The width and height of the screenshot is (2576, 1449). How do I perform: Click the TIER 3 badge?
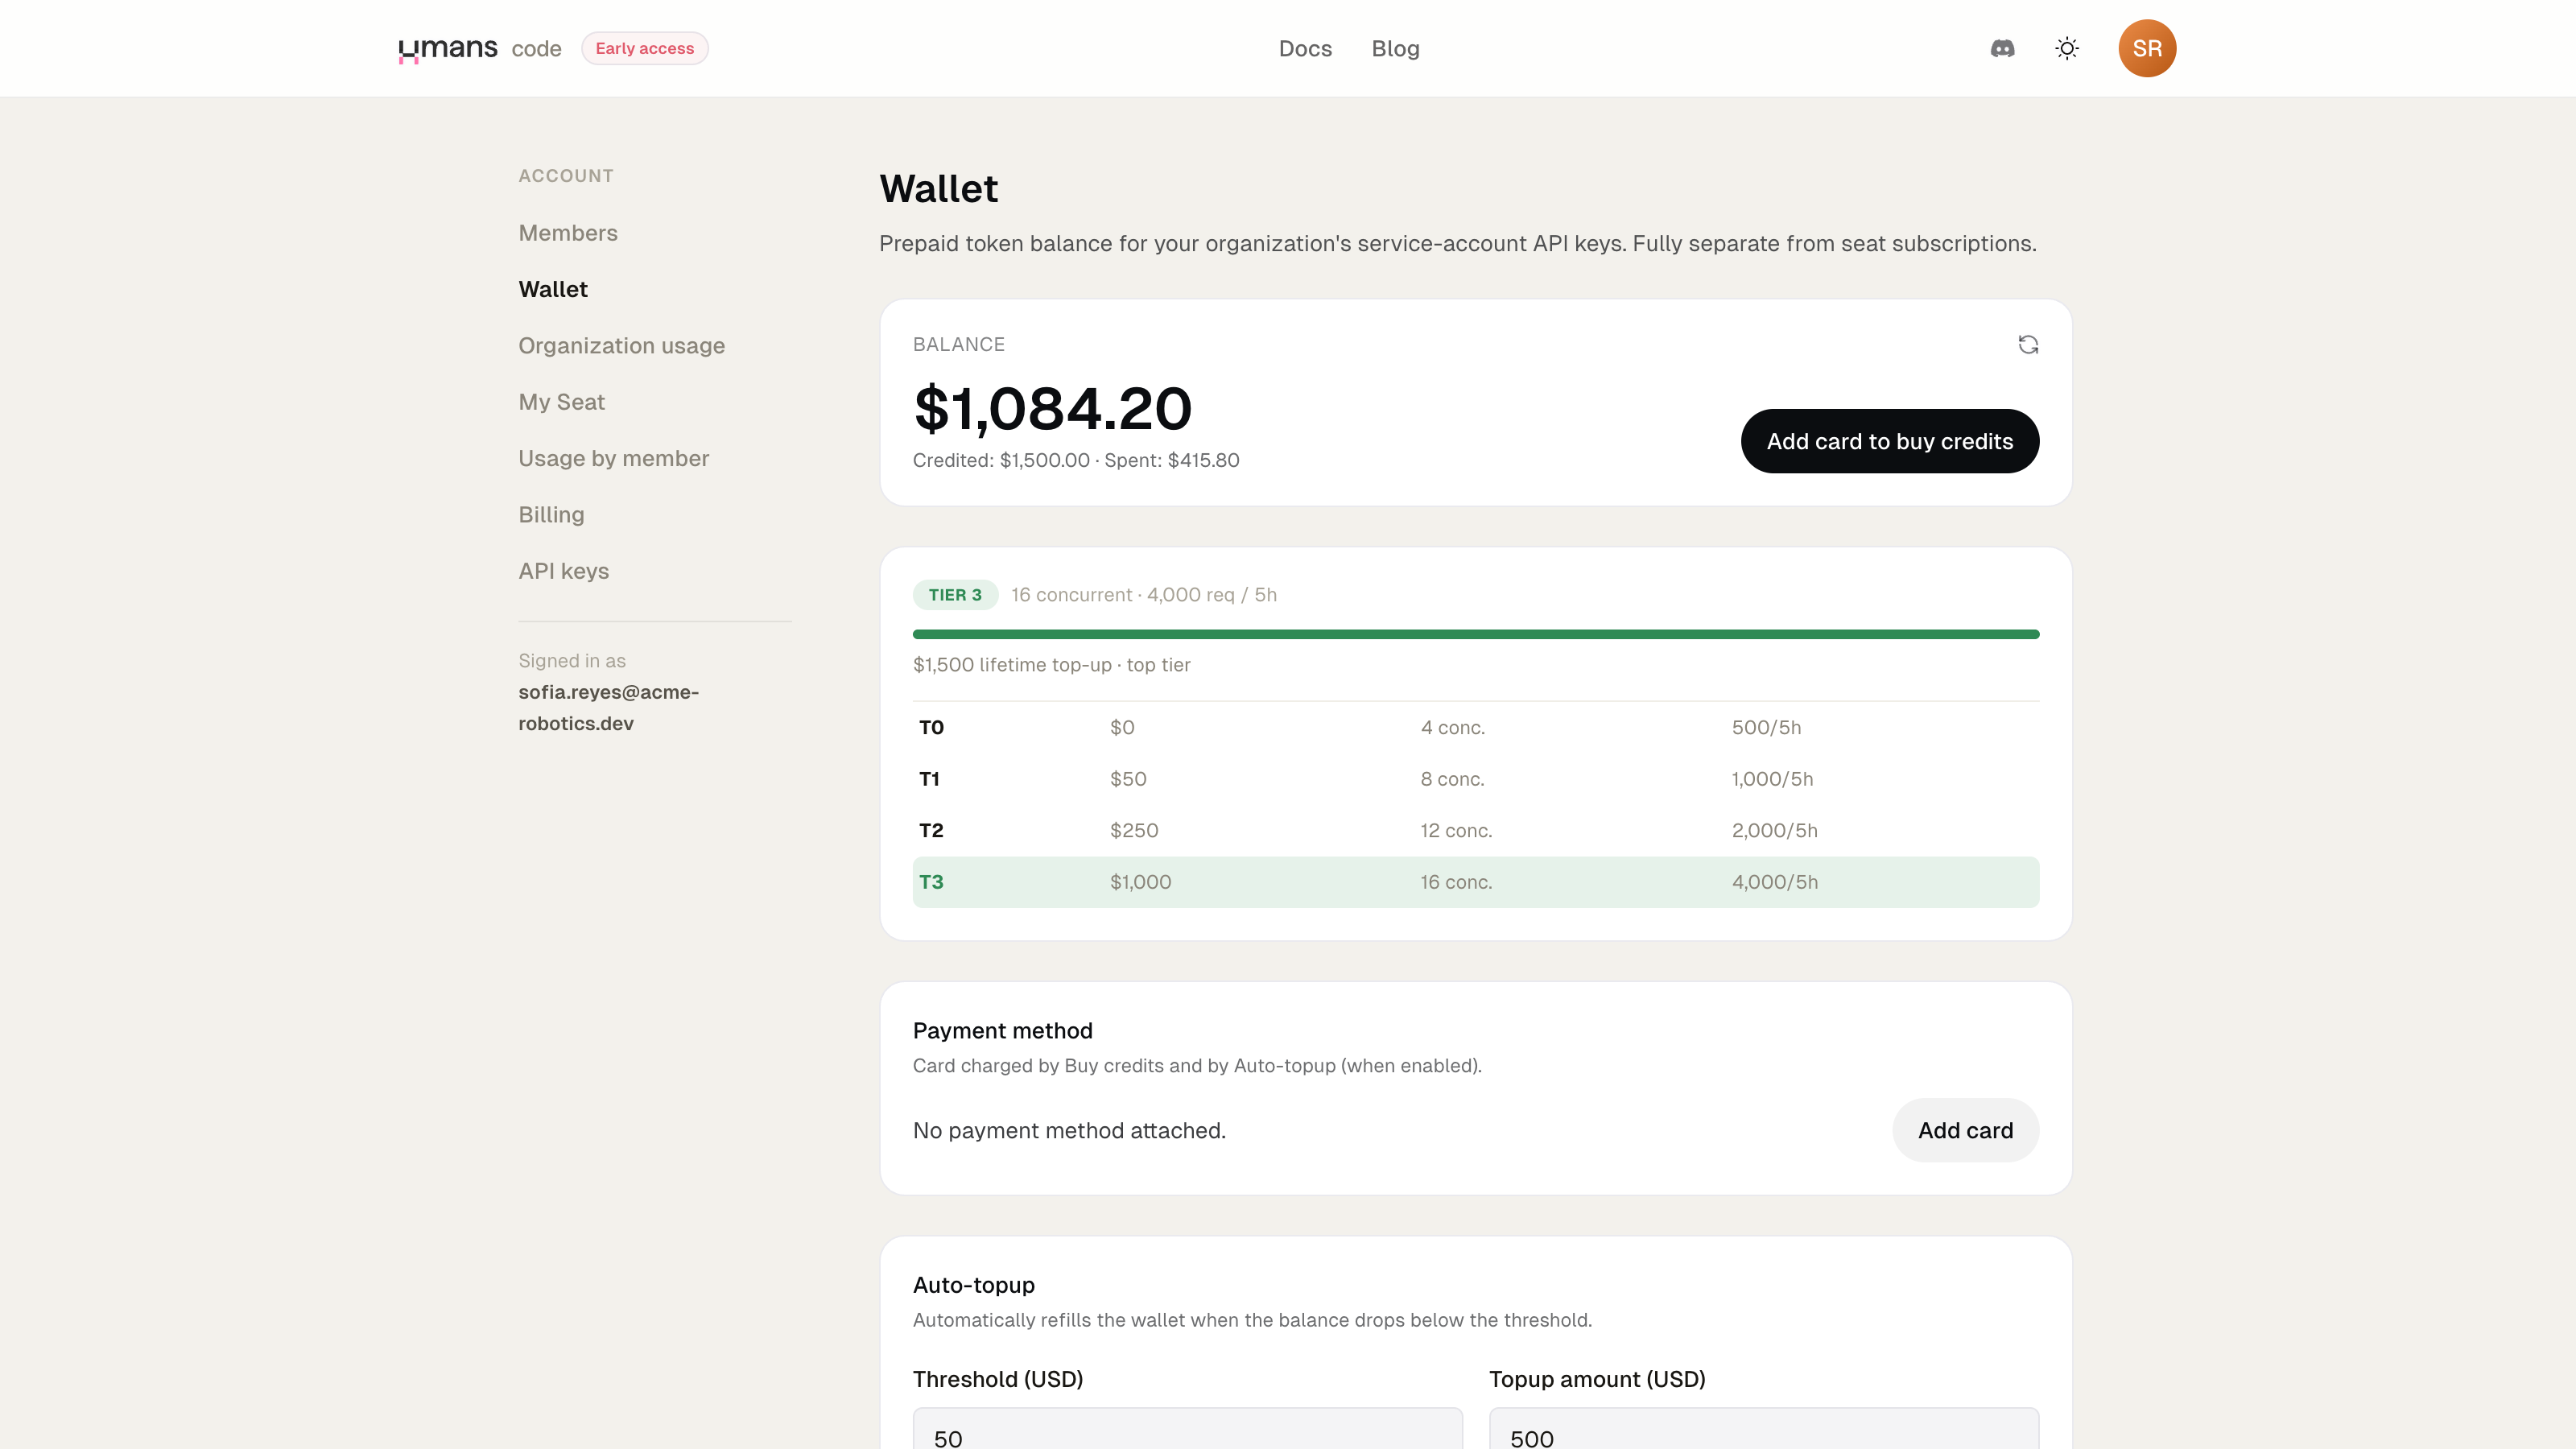pyautogui.click(x=955, y=595)
